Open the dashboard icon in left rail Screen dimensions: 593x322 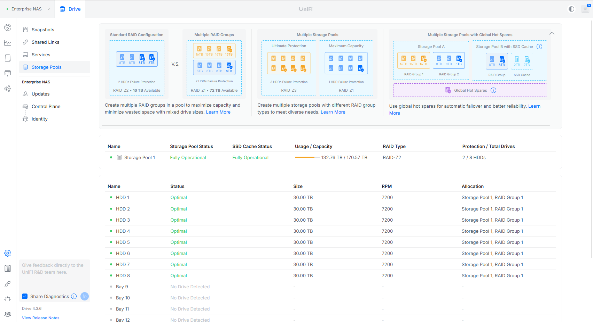pyautogui.click(x=8, y=27)
